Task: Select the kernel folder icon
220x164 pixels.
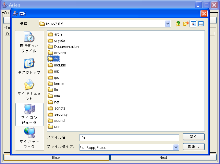Action: click(50, 84)
